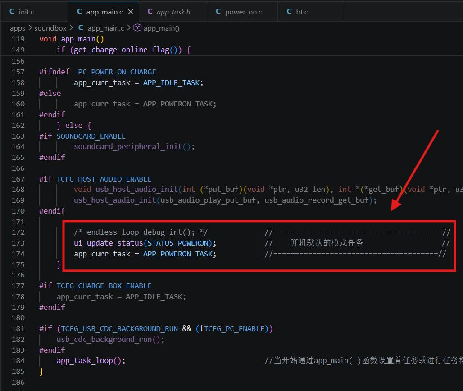The width and height of the screenshot is (463, 391).
Task: Click 'app_main.c' in the breadcrumb
Action: tap(106, 28)
